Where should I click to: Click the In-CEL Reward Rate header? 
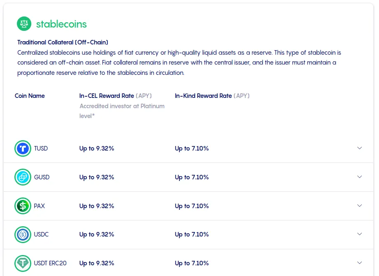click(116, 96)
